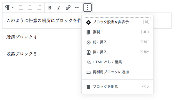Insert a link with the chain icon
This screenshot has height=100, width=176.
[x=68, y=7]
